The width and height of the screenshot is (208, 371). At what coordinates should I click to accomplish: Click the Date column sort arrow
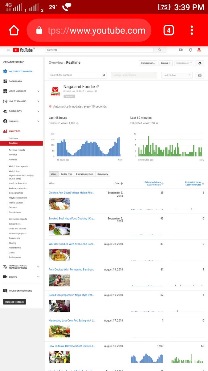coord(122,183)
